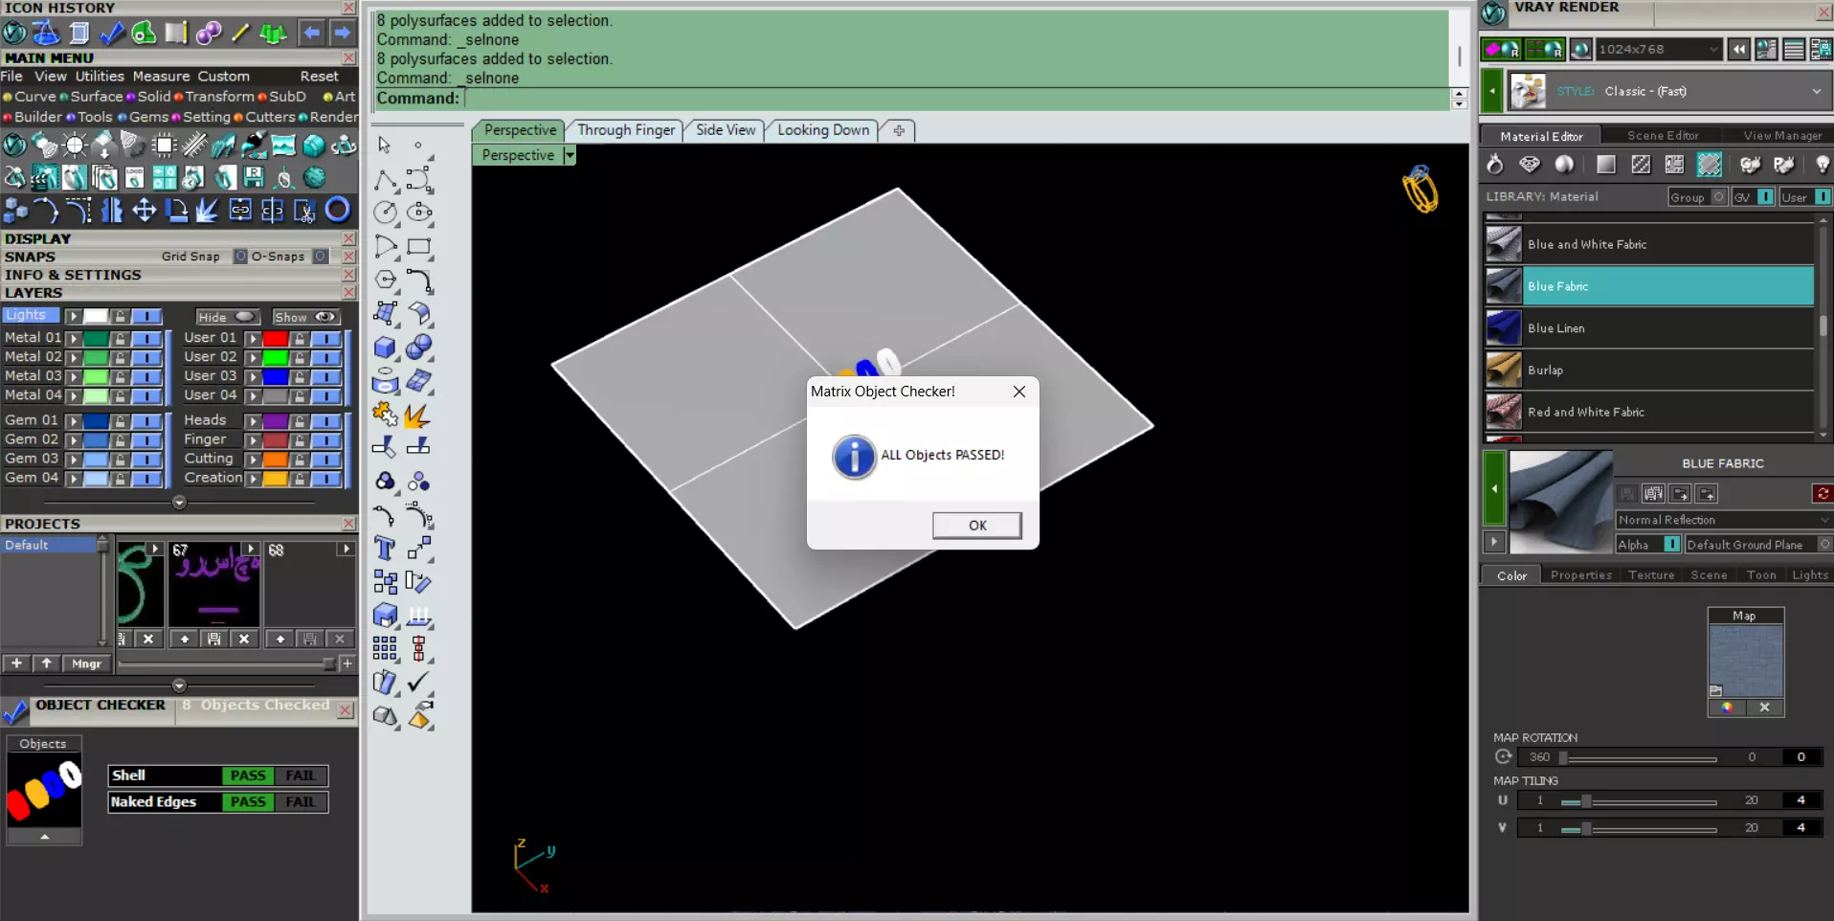
Task: Click the floppy disk save render icon
Action: point(254,178)
